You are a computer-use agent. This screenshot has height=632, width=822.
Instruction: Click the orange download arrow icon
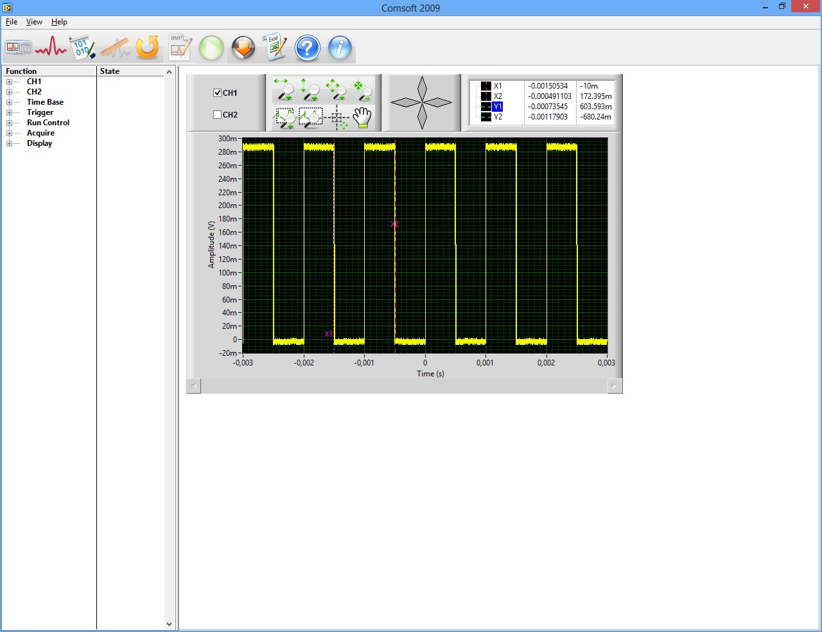pos(243,48)
